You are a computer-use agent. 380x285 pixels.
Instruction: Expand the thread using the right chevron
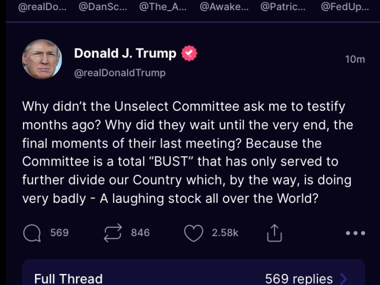(x=343, y=279)
